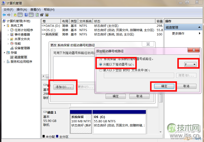Image resolution: width=204 pixels, height=142 pixels.
Task: Select the Task Scheduler tree icon
Action: 12,30
